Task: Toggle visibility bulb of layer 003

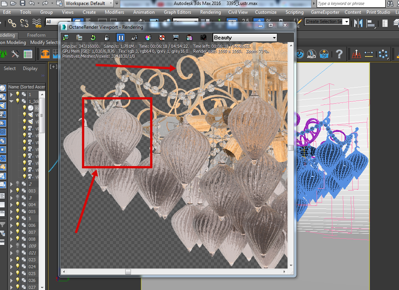Action: [x=18, y=191]
